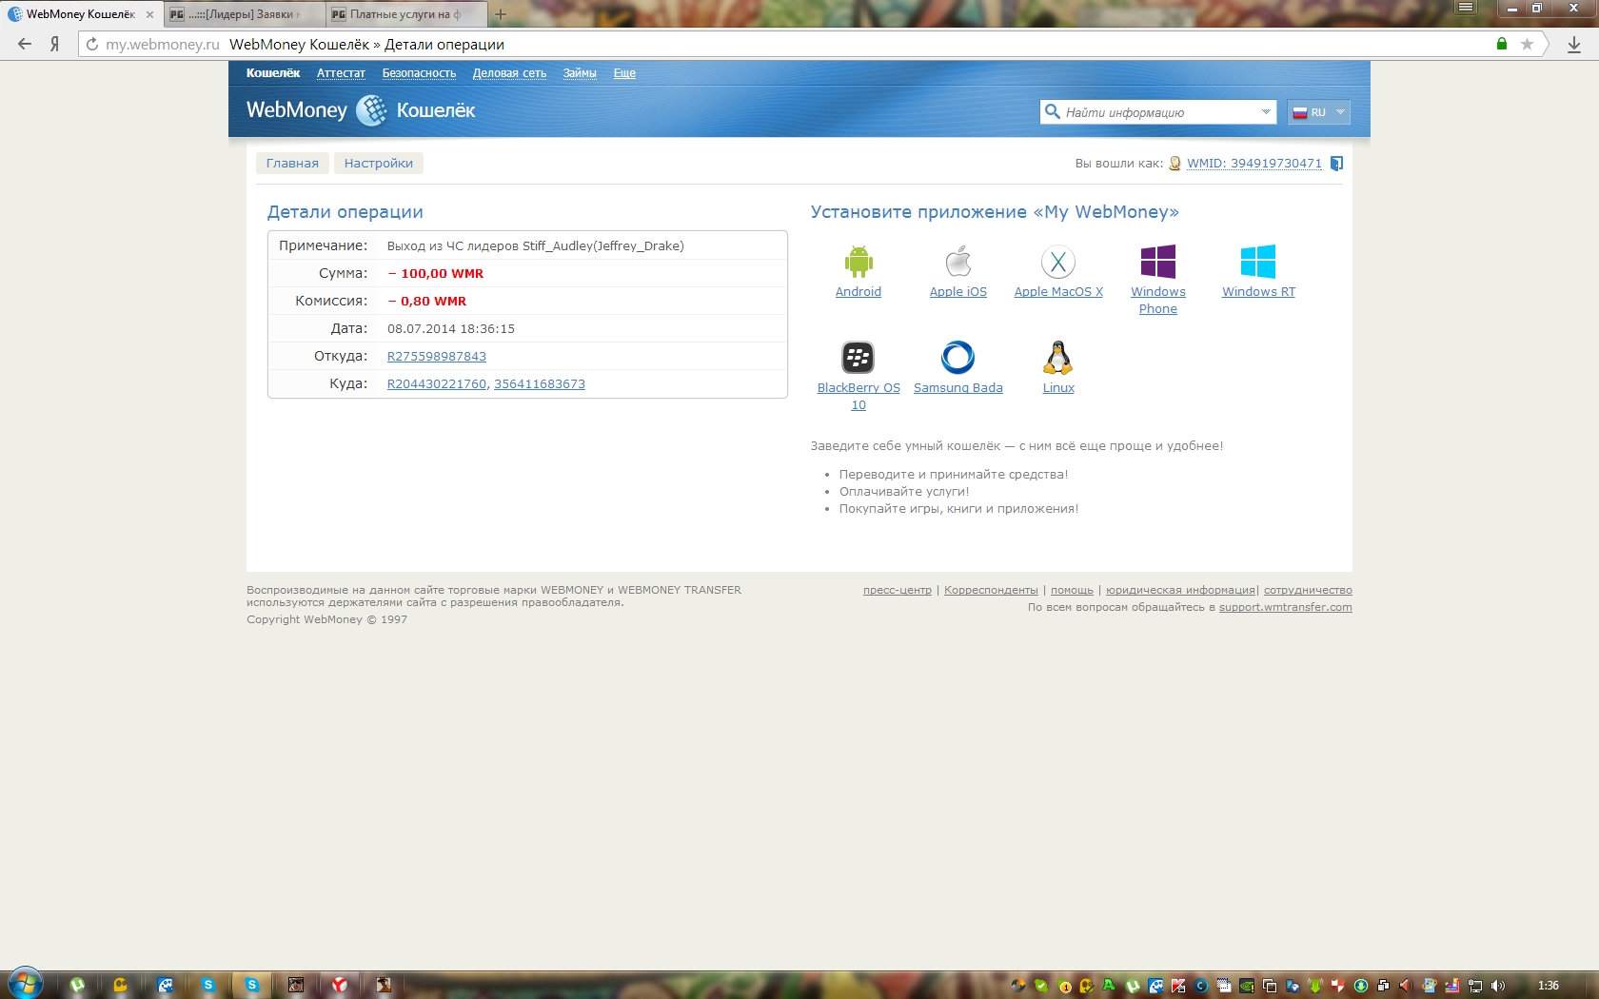Click the WMID: 394919730471 link
1599x999 pixels.
[1254, 164]
